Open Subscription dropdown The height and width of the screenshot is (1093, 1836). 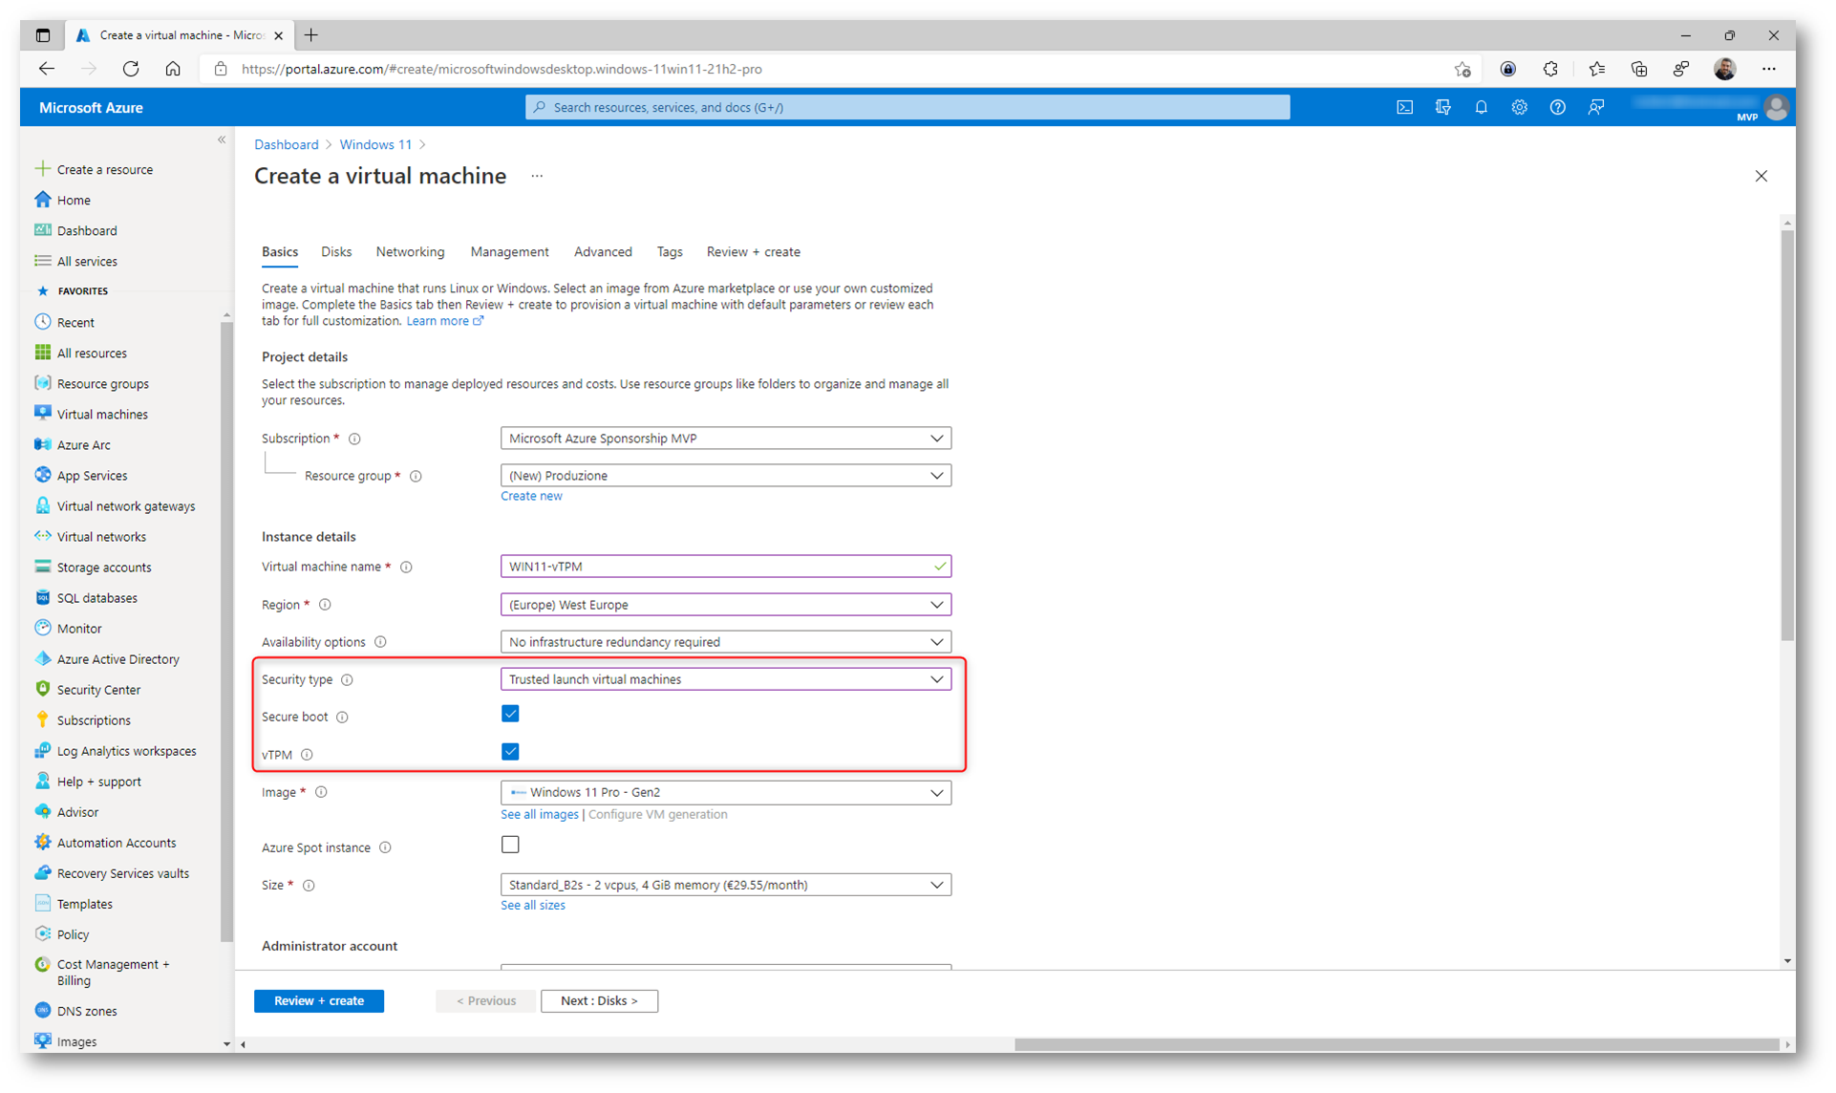coord(725,438)
